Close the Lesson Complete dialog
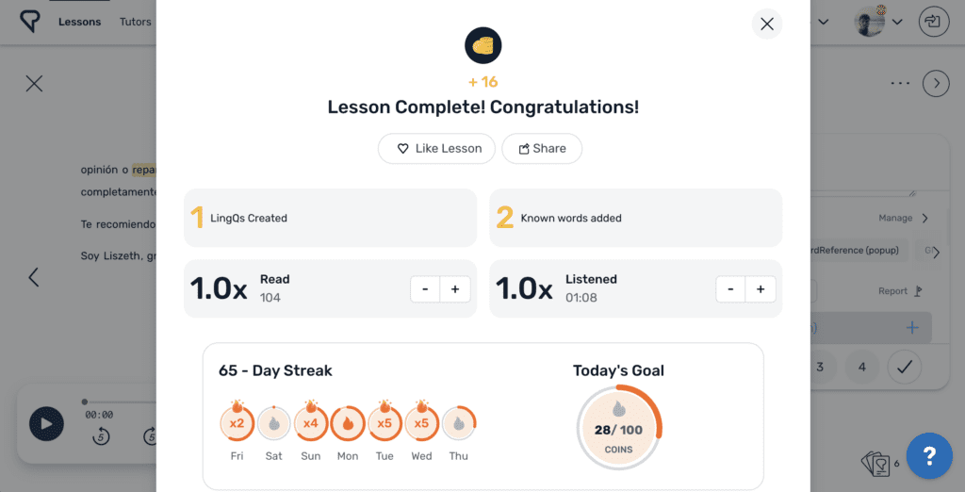965x492 pixels. [x=767, y=25]
